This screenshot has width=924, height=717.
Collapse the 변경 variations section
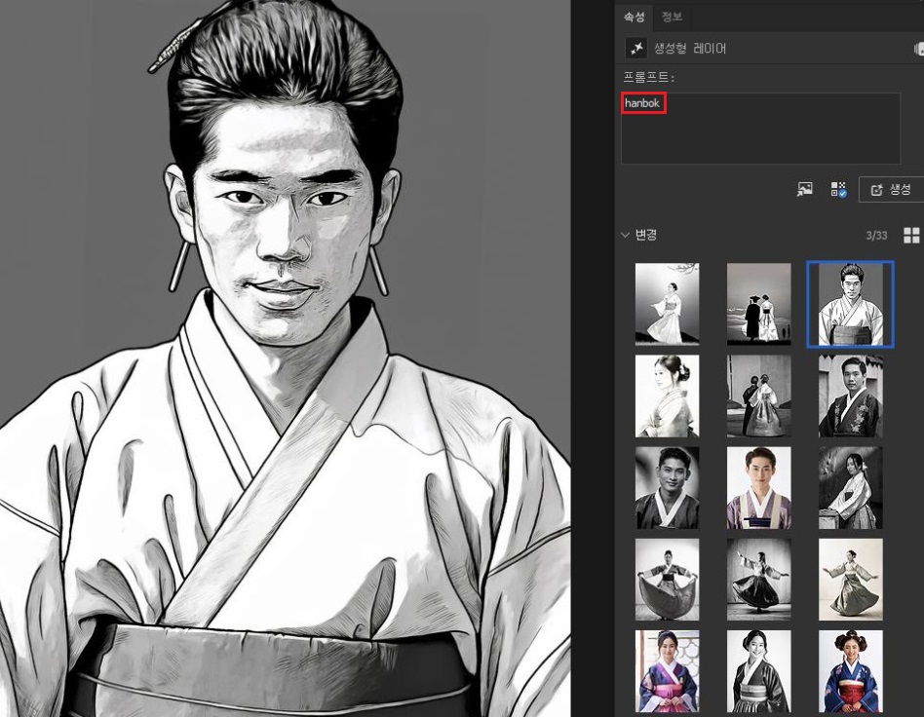click(625, 235)
